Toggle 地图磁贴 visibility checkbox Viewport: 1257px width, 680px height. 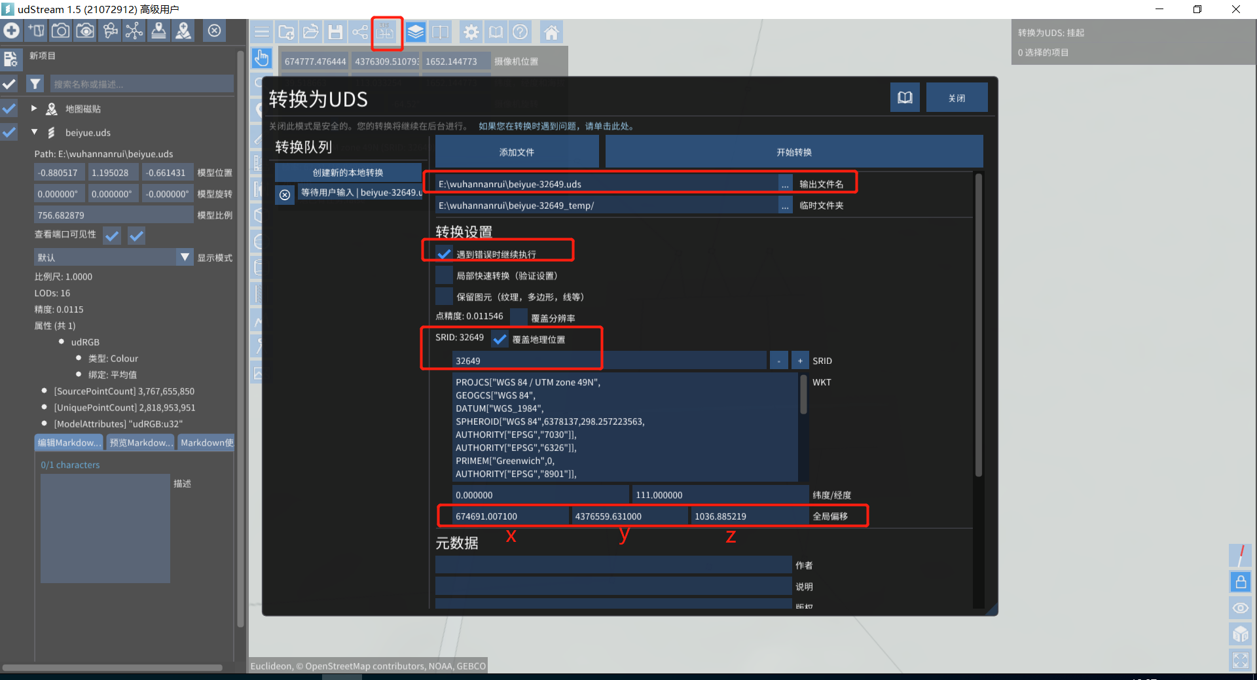point(9,109)
